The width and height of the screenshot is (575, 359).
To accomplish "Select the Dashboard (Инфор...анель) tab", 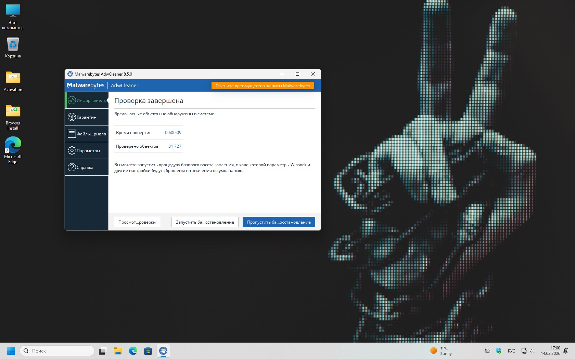I will click(86, 100).
